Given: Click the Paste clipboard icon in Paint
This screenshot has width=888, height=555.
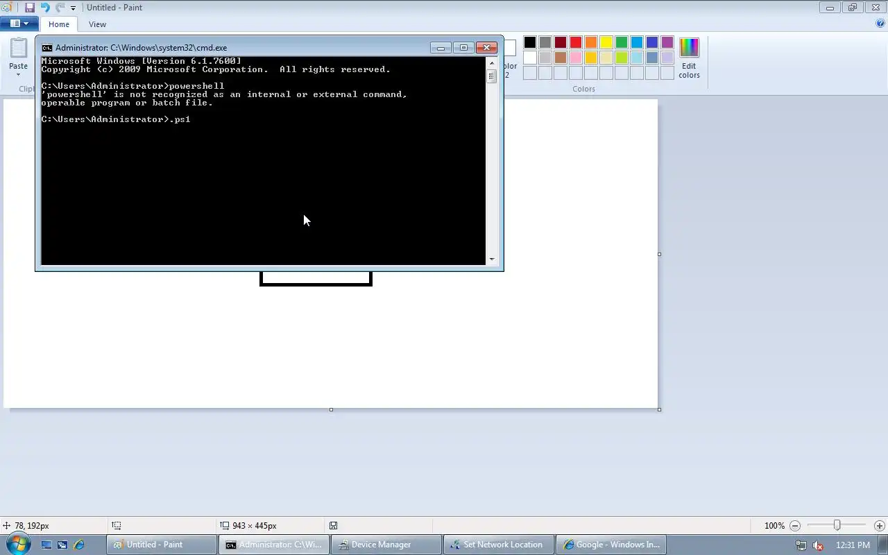Looking at the screenshot, I should 19,47.
